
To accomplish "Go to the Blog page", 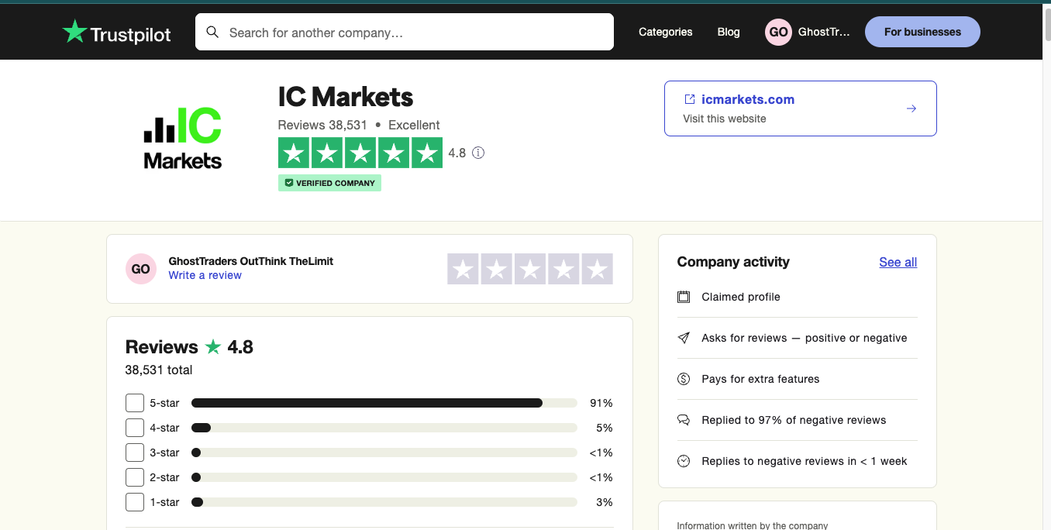I will tap(729, 32).
